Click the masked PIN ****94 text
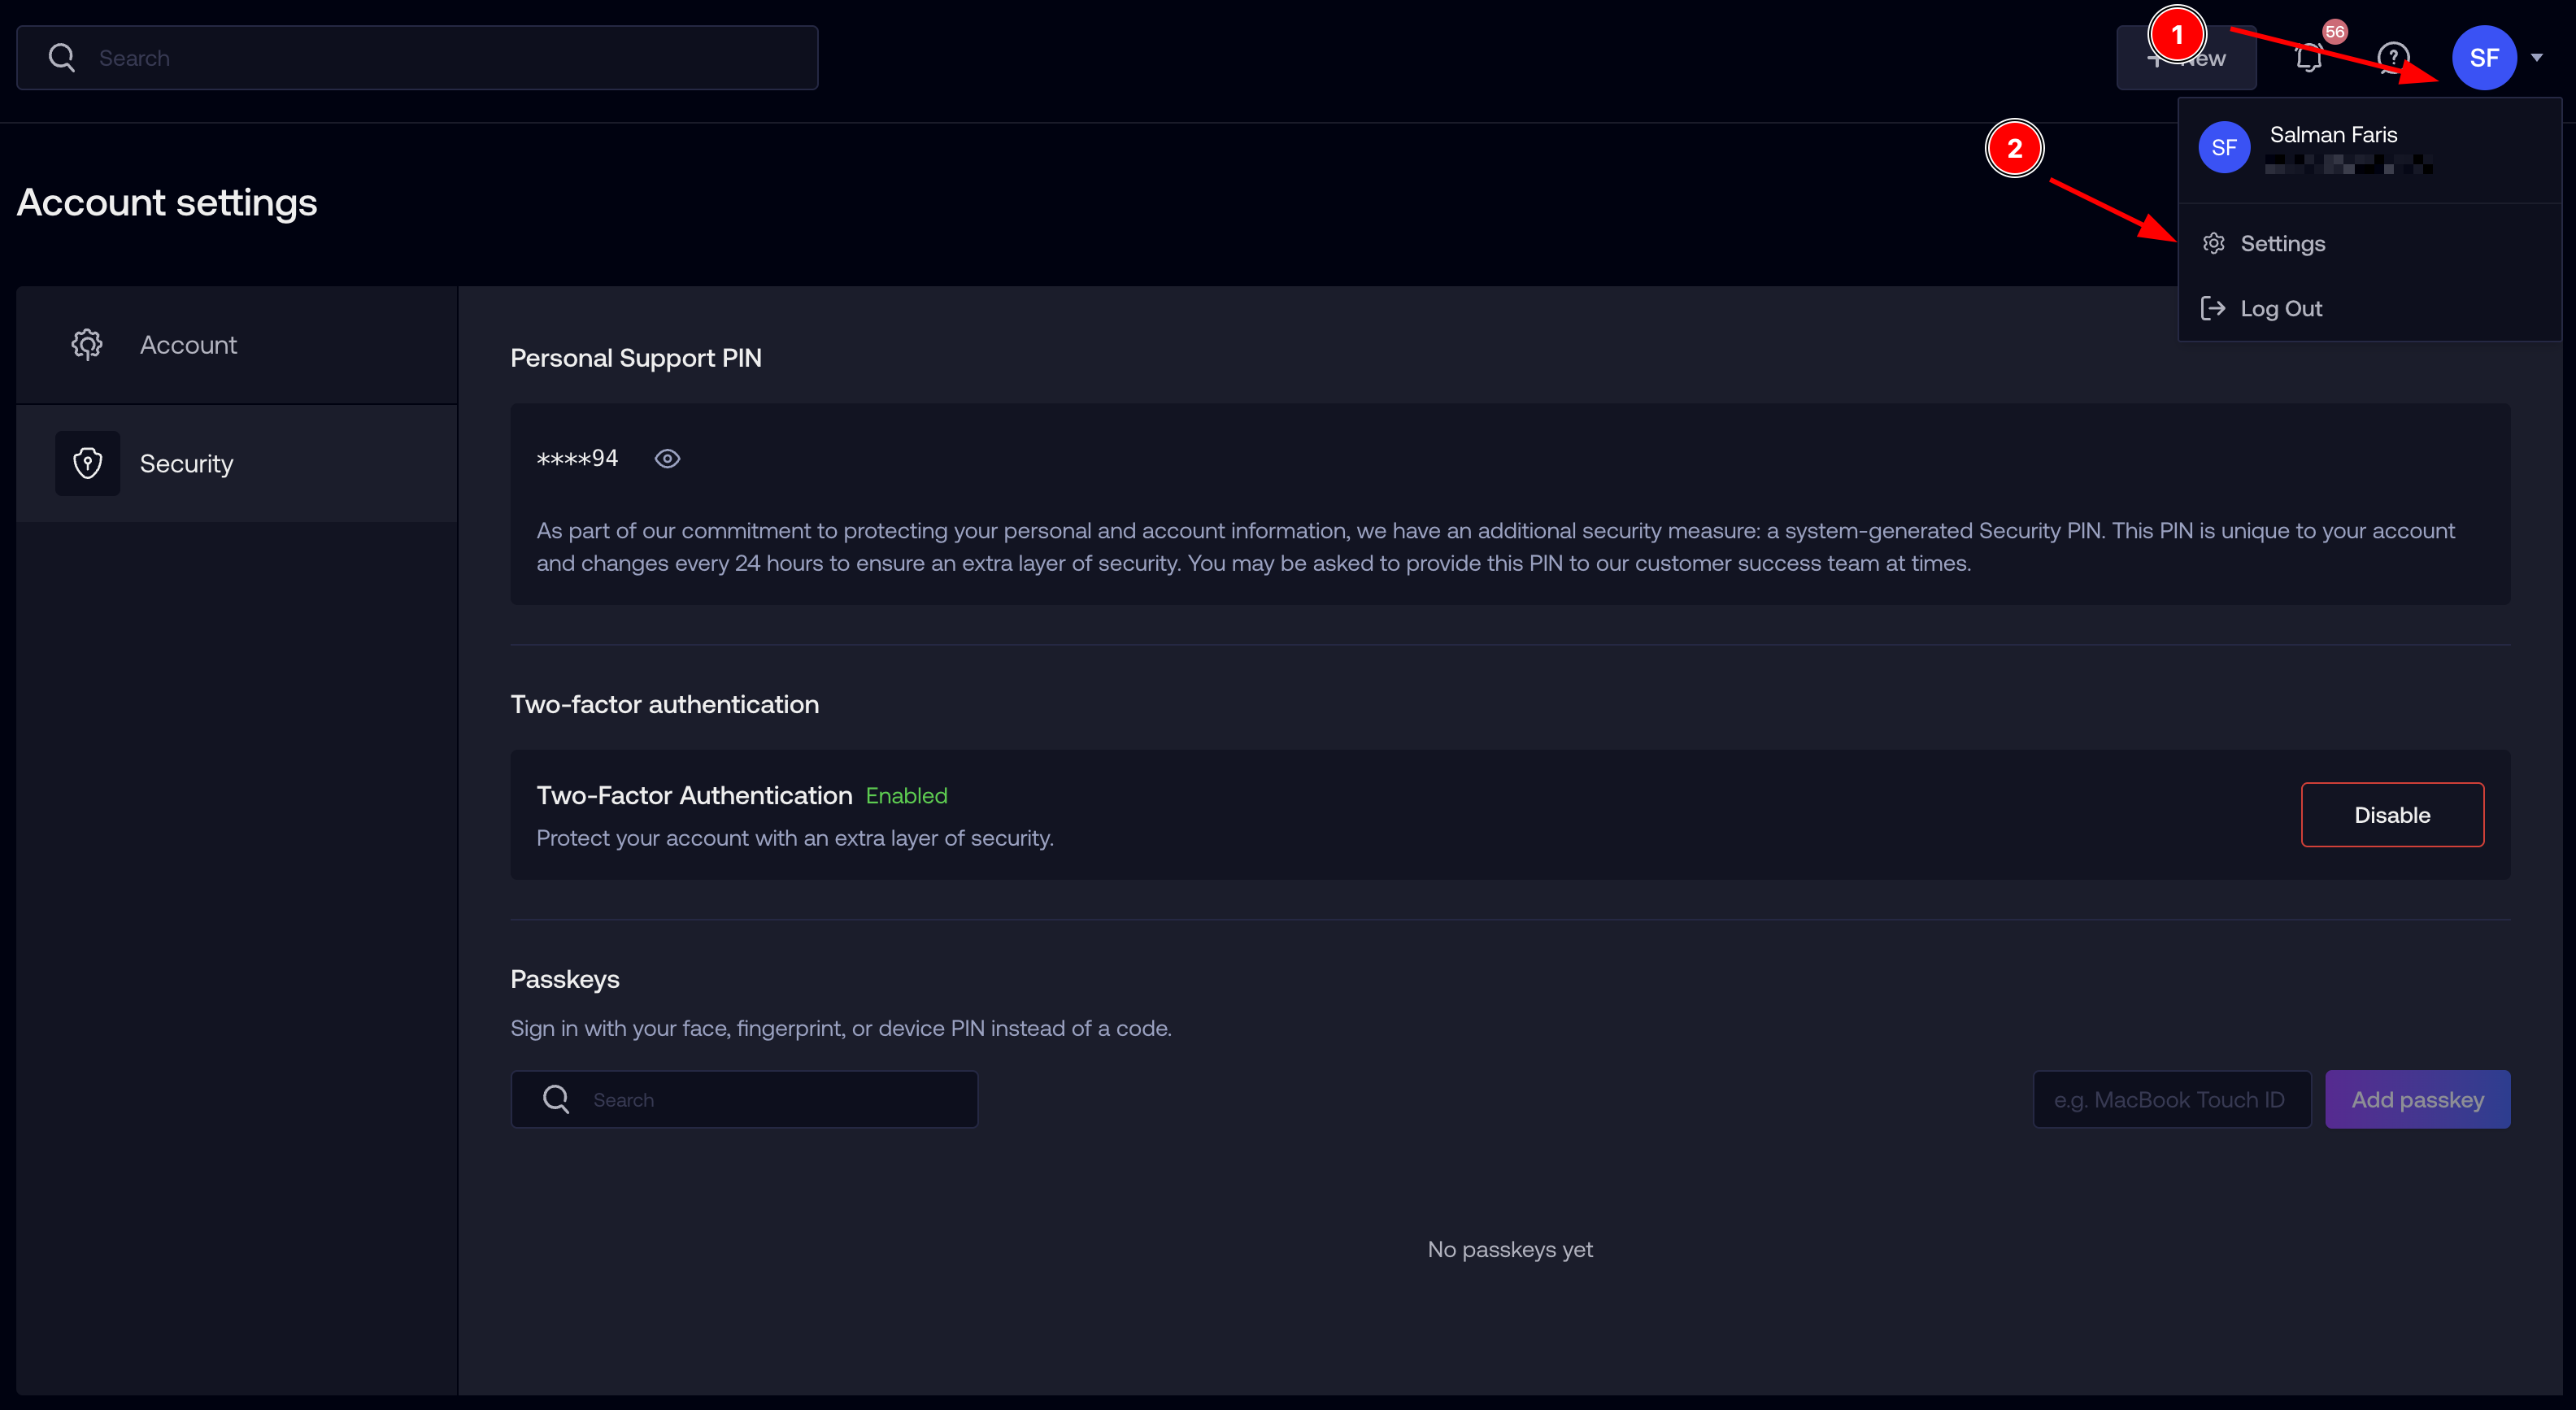2576x1410 pixels. 577,459
